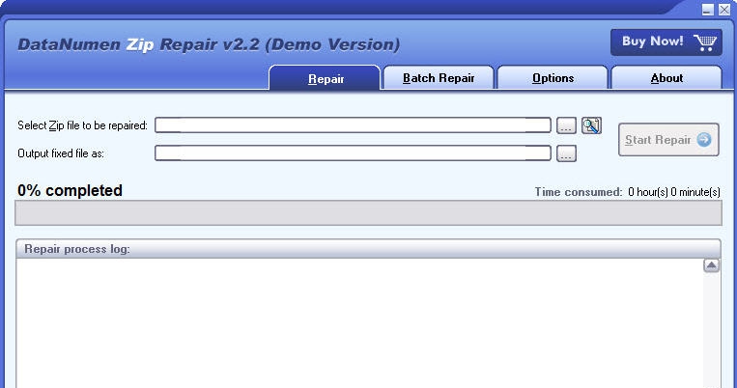This screenshot has width=737, height=388.
Task: Click the 'Output fixed file as:' label
Action: click(x=61, y=153)
